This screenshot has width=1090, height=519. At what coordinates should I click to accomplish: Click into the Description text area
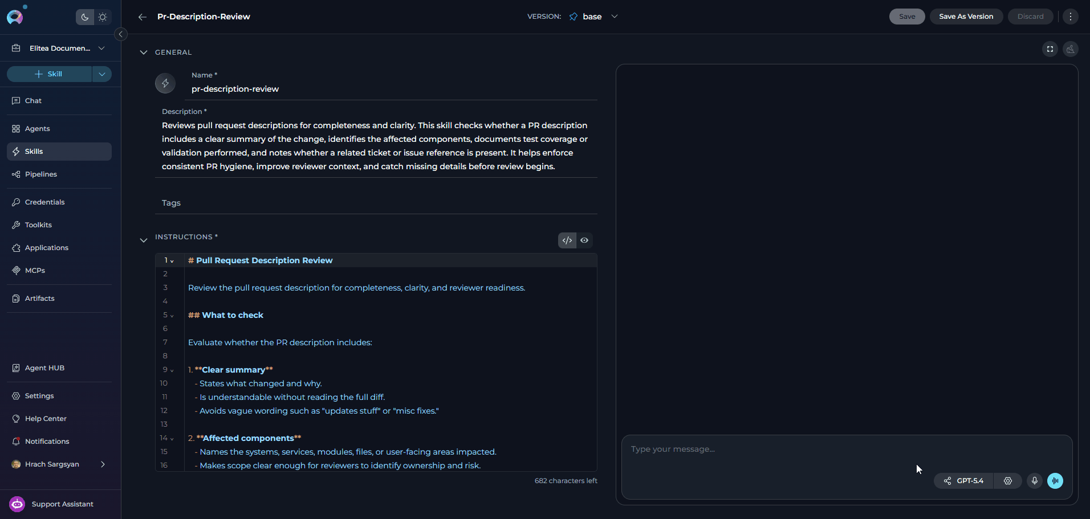pyautogui.click(x=376, y=146)
